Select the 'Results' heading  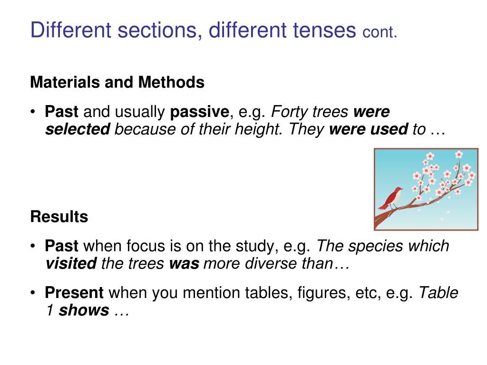(x=59, y=217)
